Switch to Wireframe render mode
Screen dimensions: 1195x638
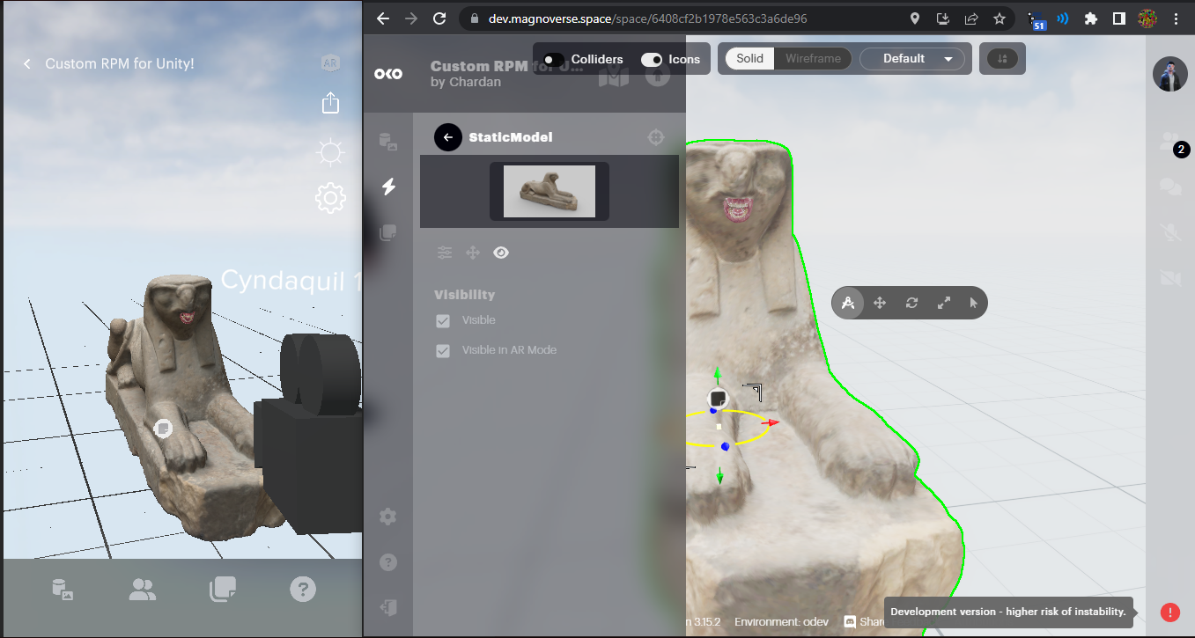pos(812,59)
